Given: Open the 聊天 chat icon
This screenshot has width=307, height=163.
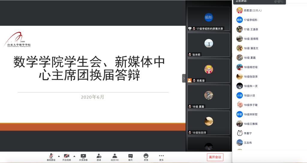Looking at the screenshot, I should [130, 156].
